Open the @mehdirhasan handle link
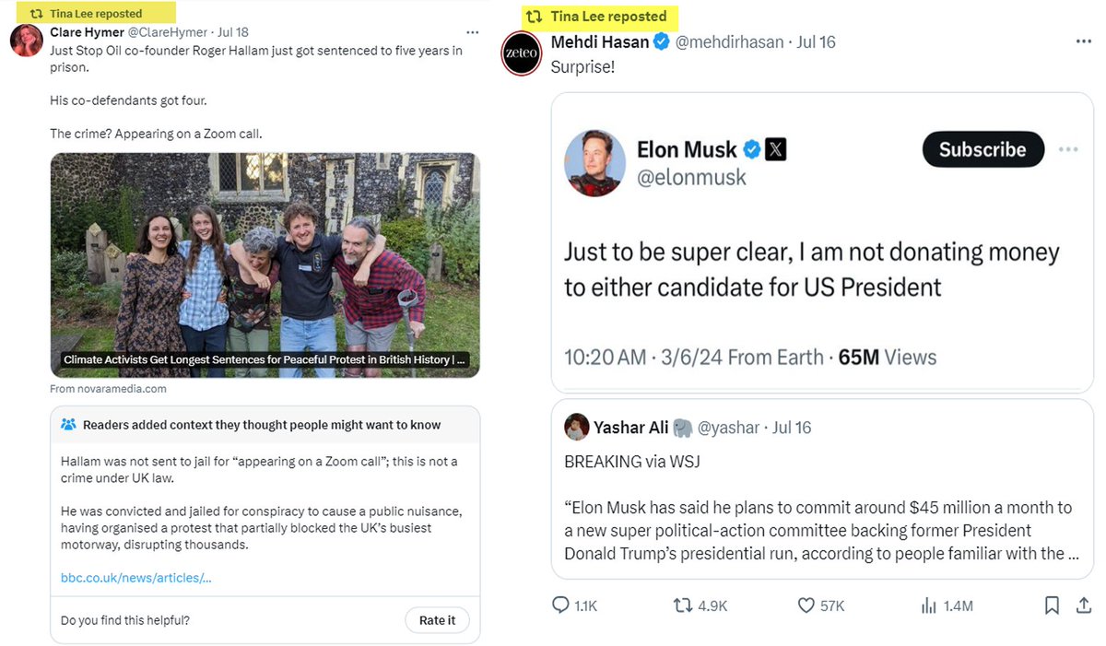Image resolution: width=1106 pixels, height=646 pixels. (730, 42)
